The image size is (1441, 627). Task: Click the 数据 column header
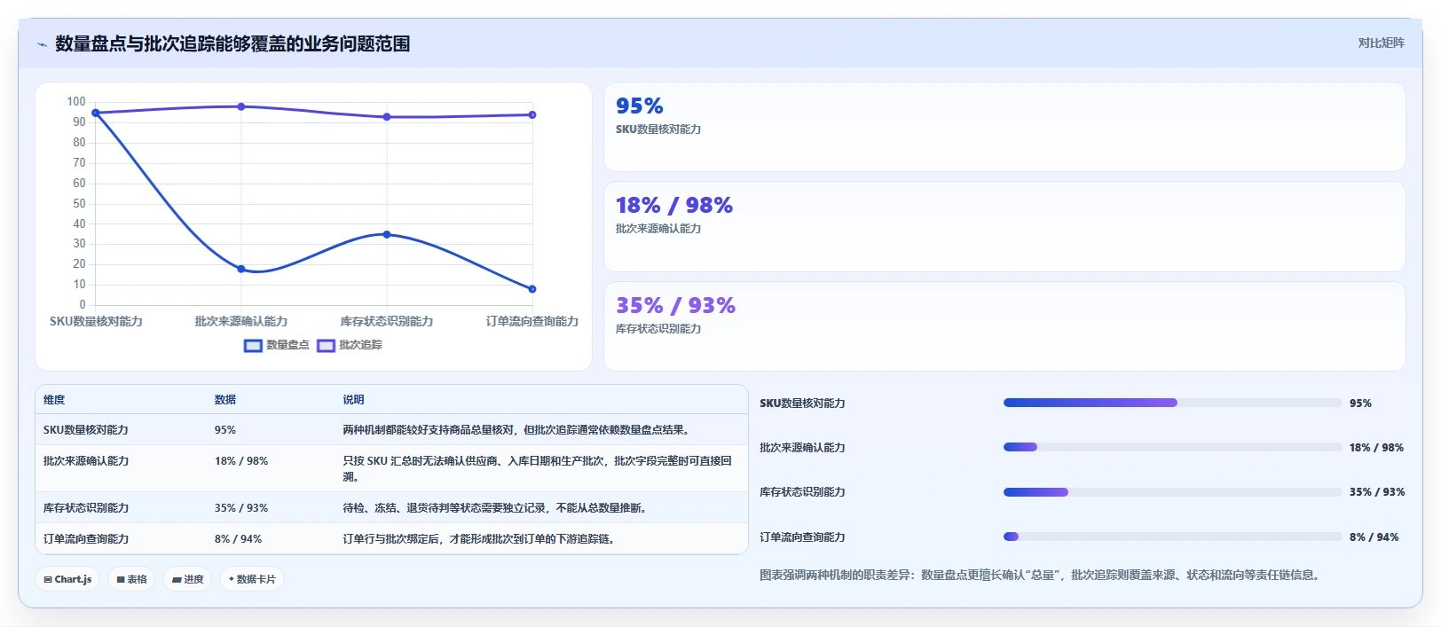click(x=225, y=400)
